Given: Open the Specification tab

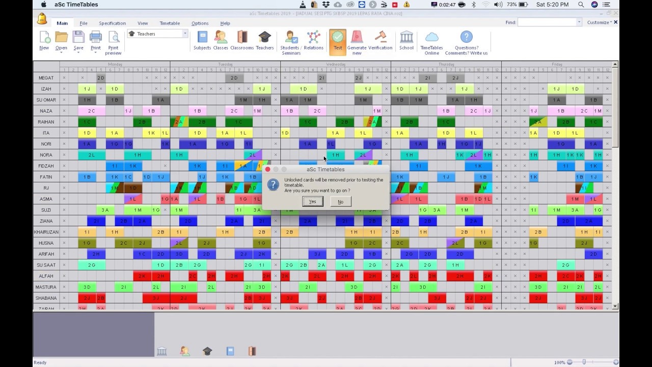Looking at the screenshot, I should click(x=112, y=23).
